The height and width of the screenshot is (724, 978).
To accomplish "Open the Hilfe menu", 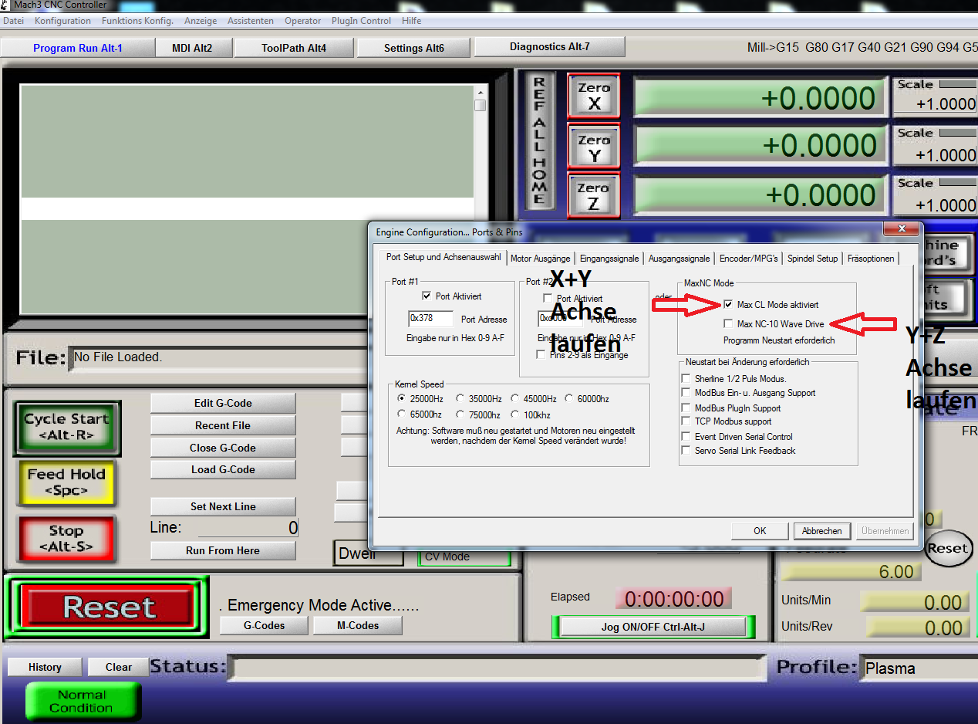I will coord(411,21).
